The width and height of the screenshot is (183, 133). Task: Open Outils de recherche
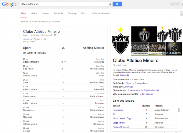click(101, 13)
